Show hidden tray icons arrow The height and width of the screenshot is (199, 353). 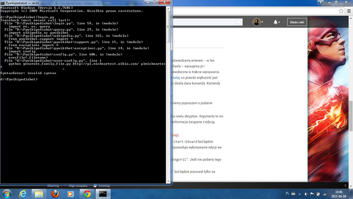(299, 194)
